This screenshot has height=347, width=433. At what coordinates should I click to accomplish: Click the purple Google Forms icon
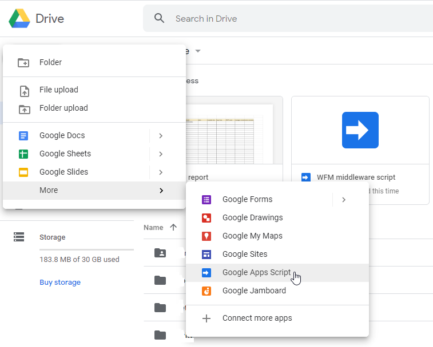[x=206, y=200]
